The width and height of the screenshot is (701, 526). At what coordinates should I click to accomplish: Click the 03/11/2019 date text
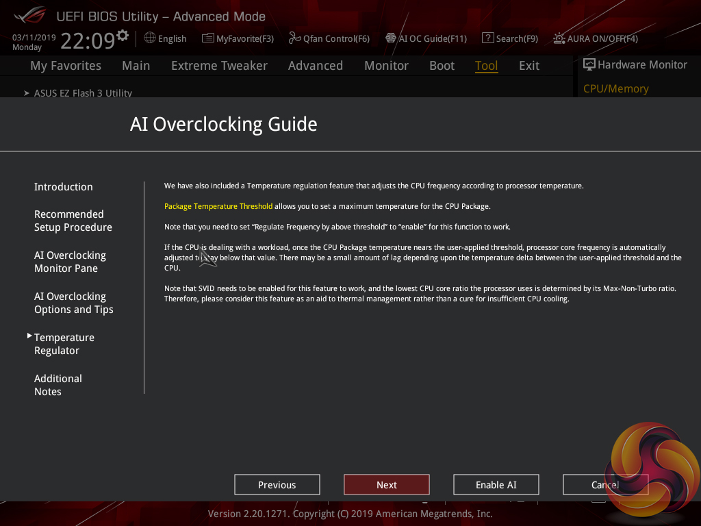[34, 38]
